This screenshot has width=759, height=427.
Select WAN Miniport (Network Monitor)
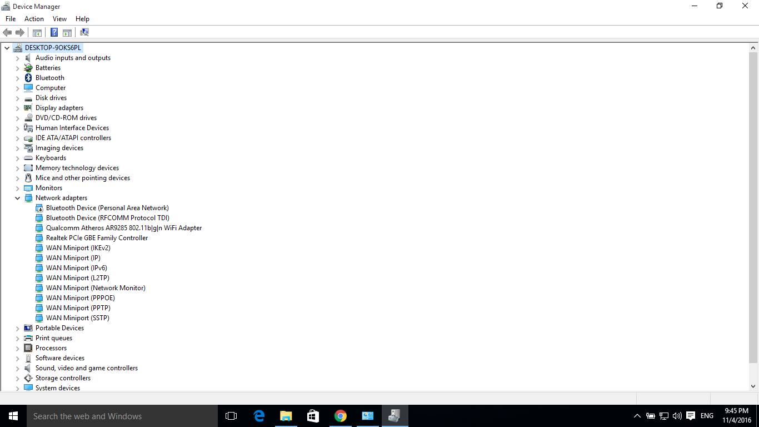pos(96,288)
